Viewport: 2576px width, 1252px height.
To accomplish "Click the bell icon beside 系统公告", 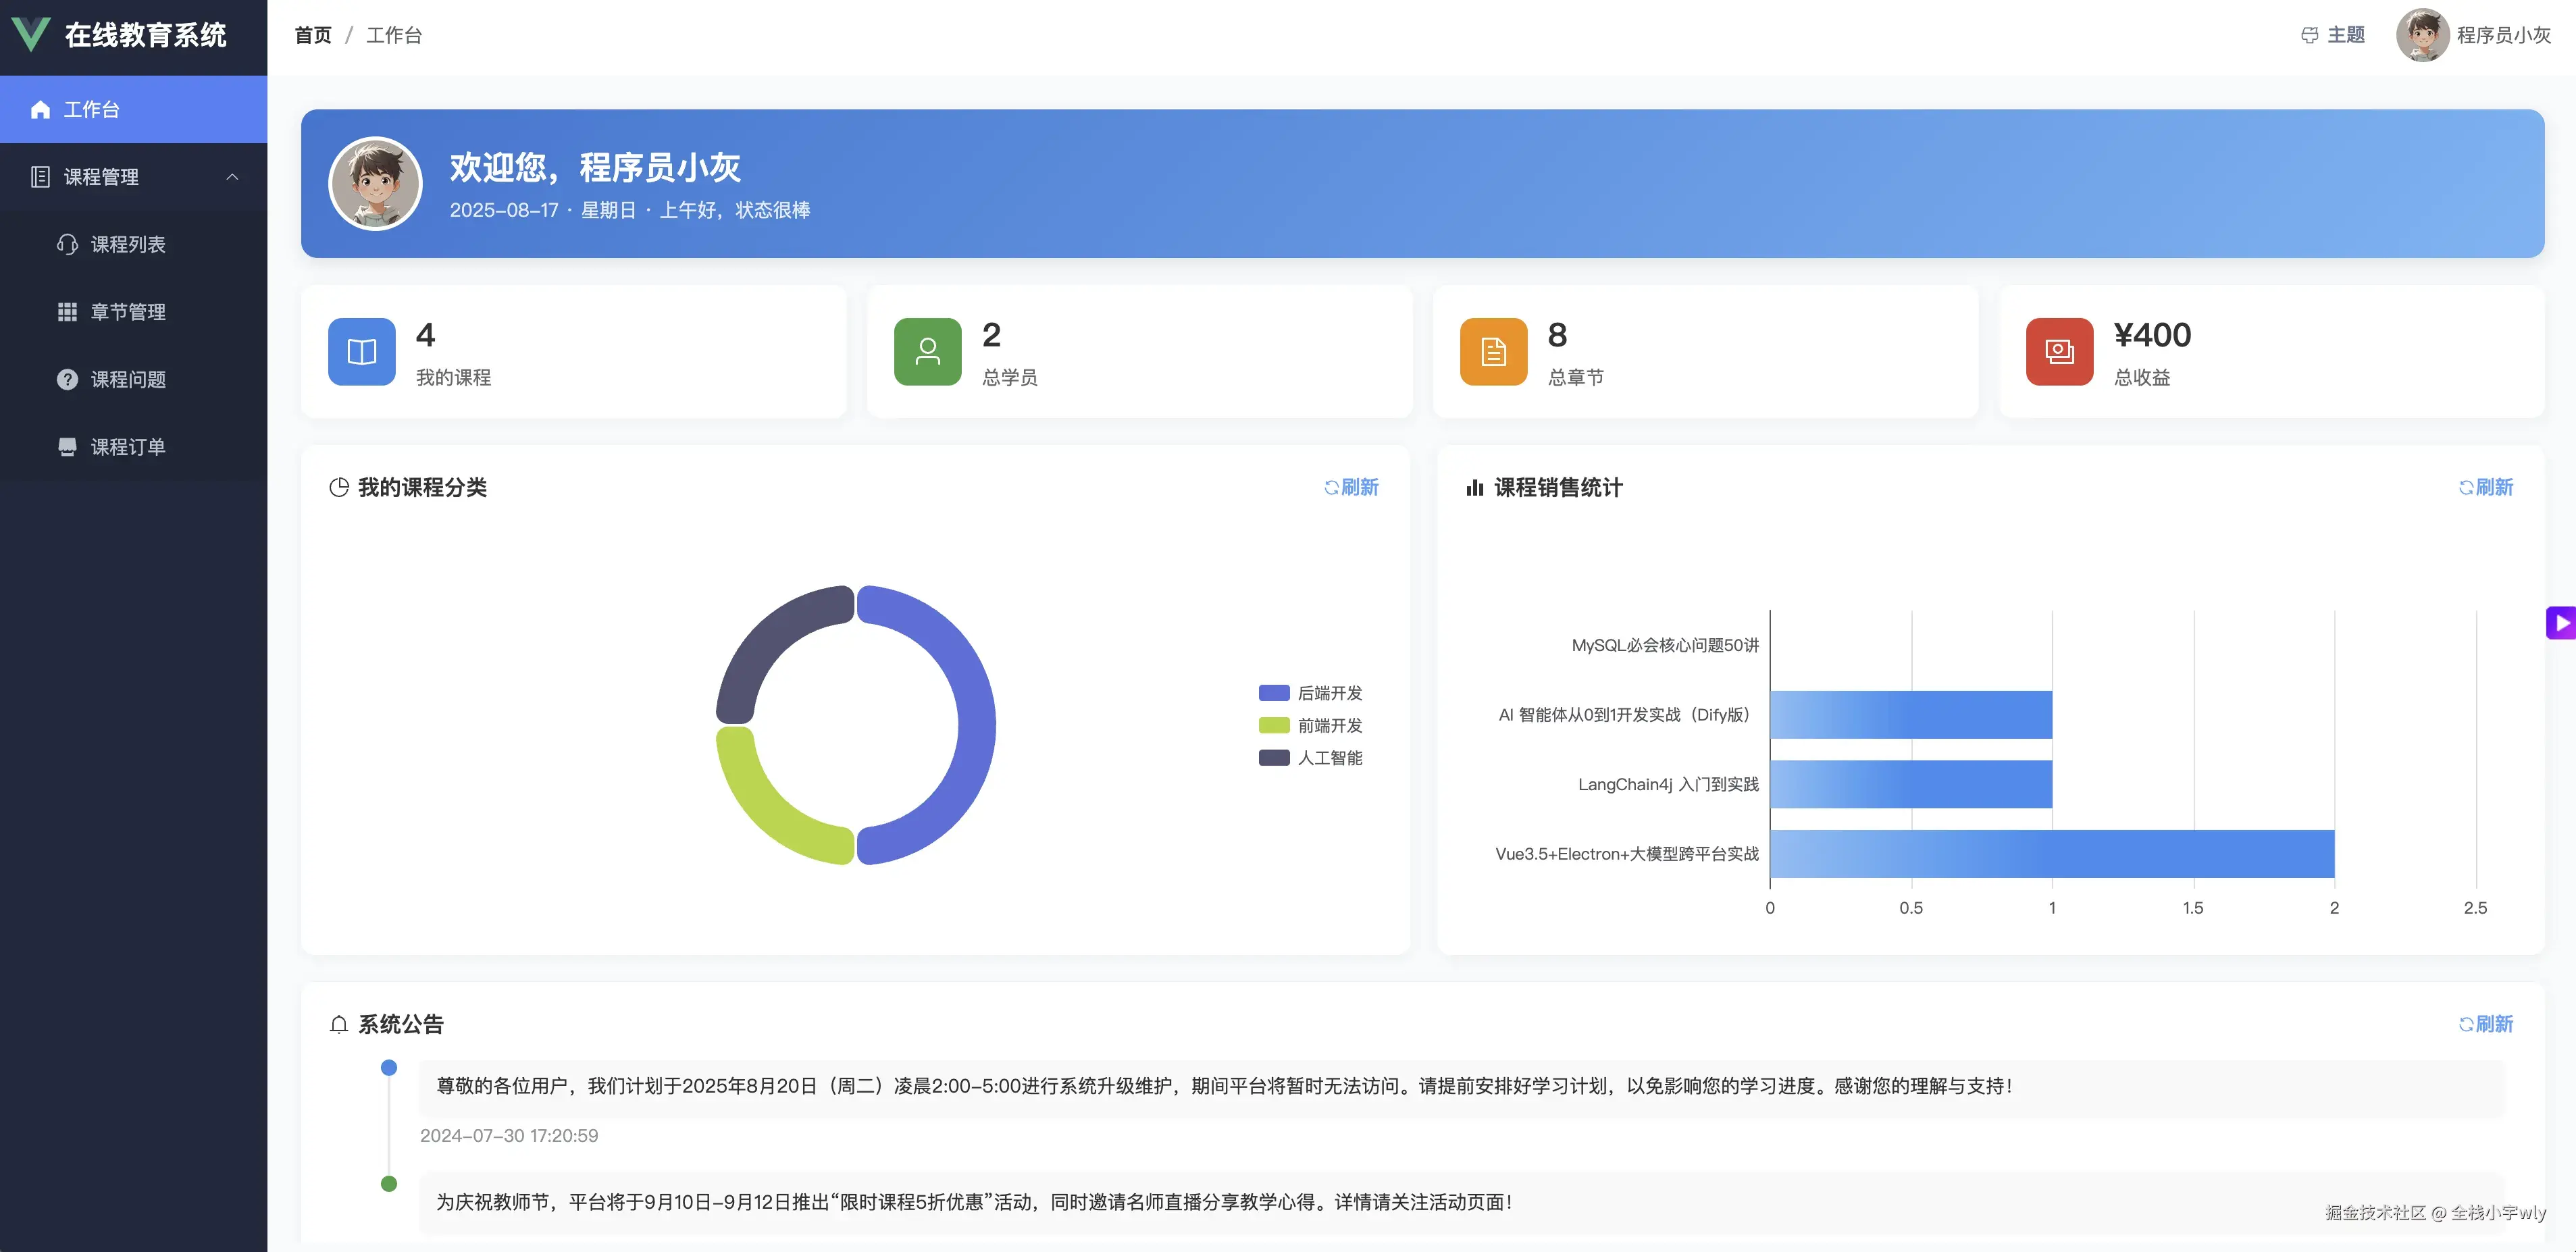I will click(x=339, y=1024).
